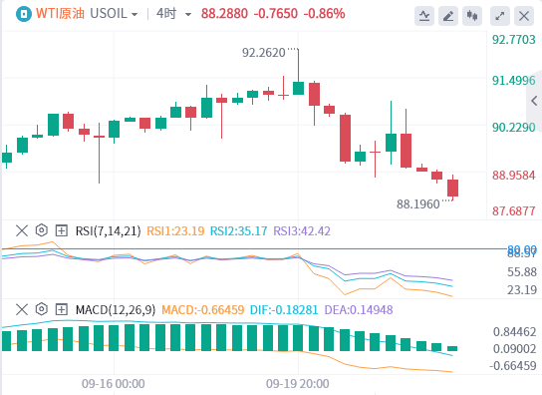
Task: Open the USOIL symbol dropdown
Action: pos(114,14)
